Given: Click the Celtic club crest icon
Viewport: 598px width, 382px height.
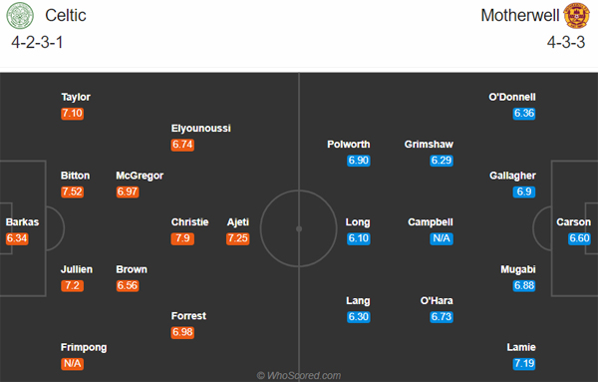Looking at the screenshot, I should pyautogui.click(x=20, y=16).
